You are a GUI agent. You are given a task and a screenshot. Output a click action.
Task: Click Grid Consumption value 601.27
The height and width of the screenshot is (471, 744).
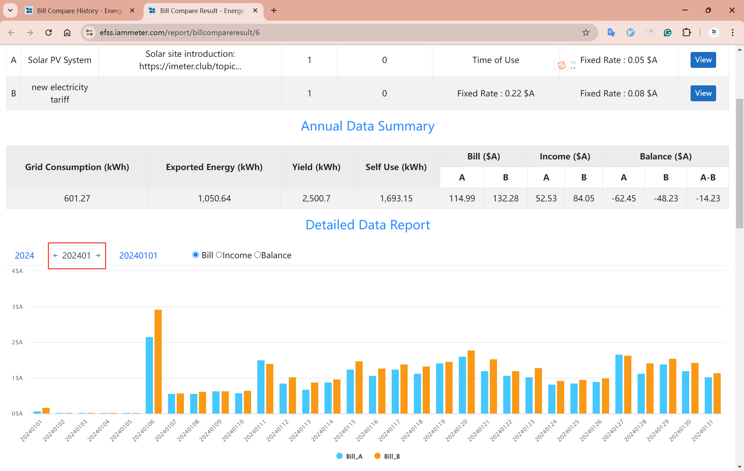point(77,198)
